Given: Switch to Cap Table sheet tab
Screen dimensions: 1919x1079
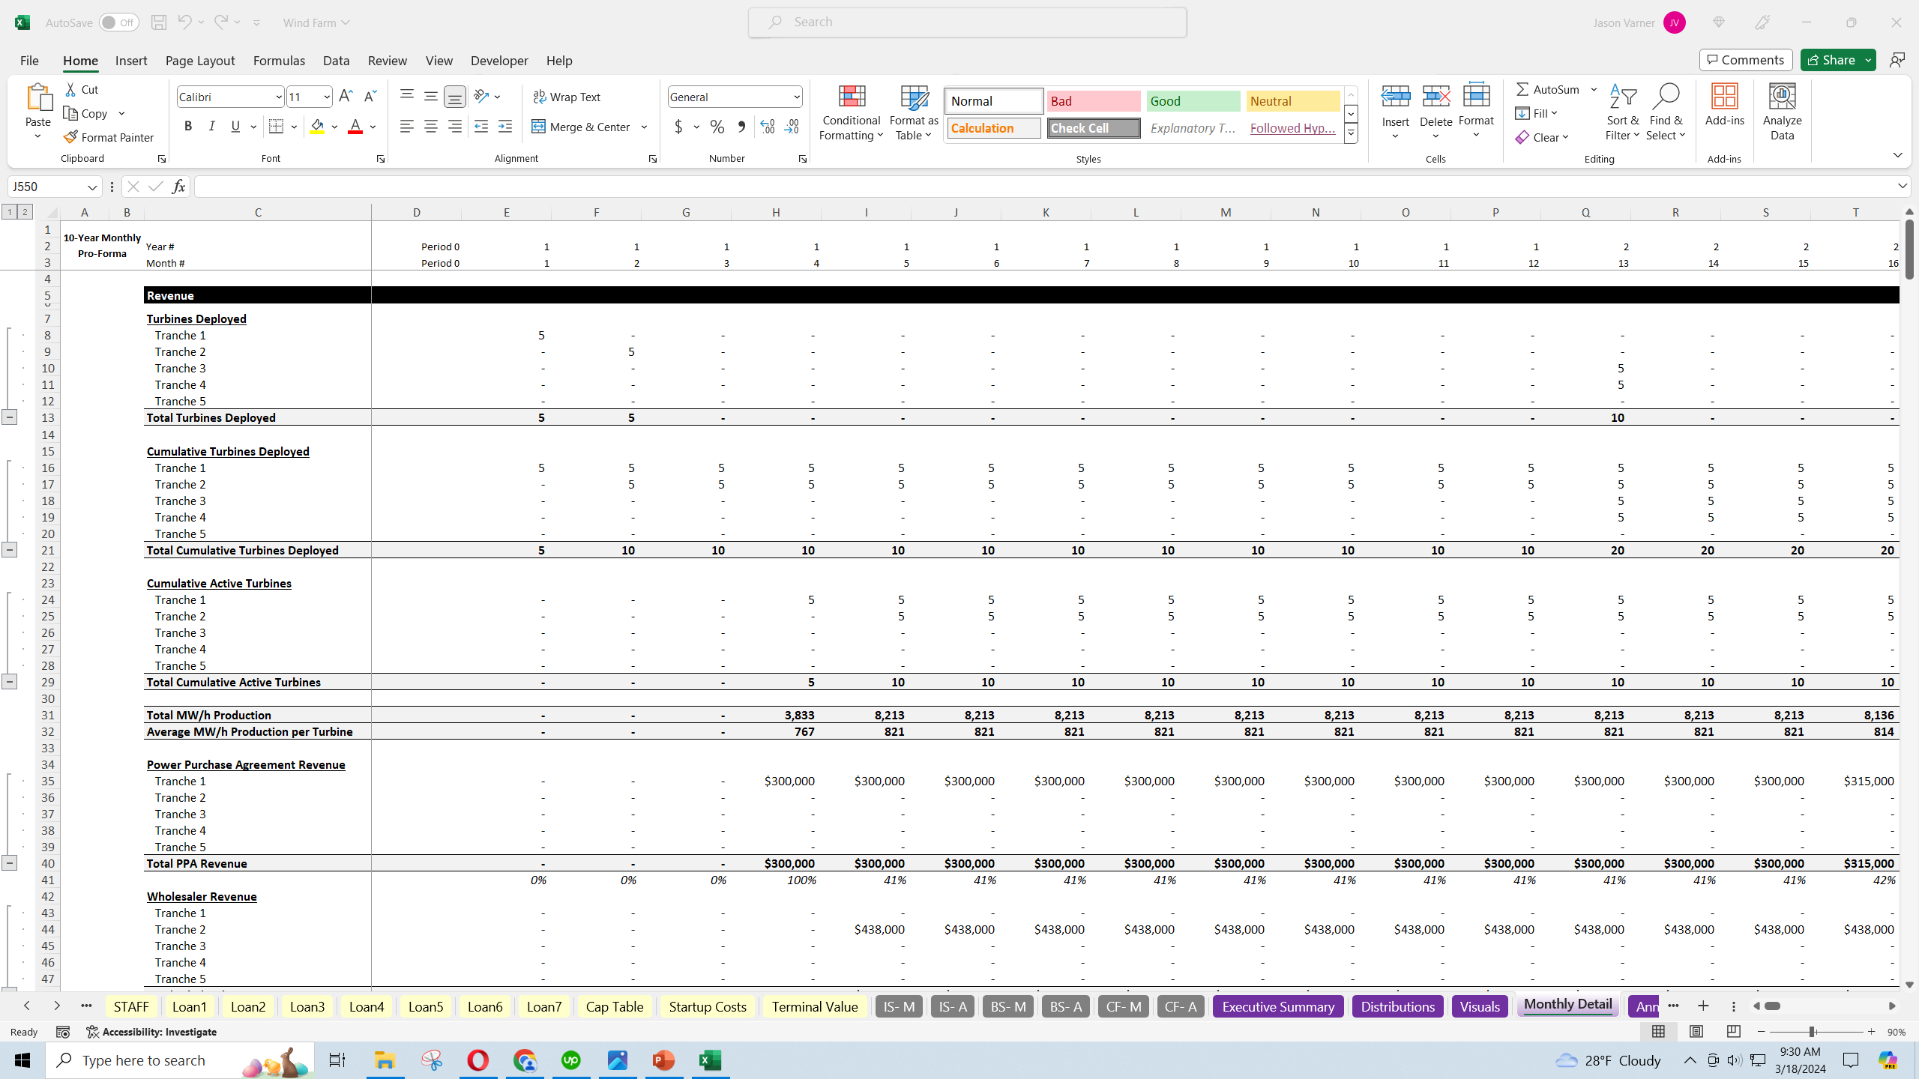Looking at the screenshot, I should [x=615, y=1006].
